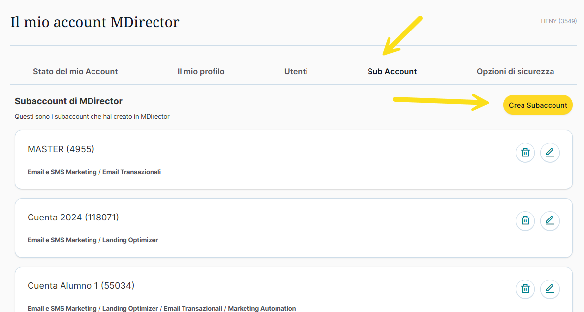The image size is (584, 312).
Task: Select the Sub Account tab
Action: click(x=392, y=72)
